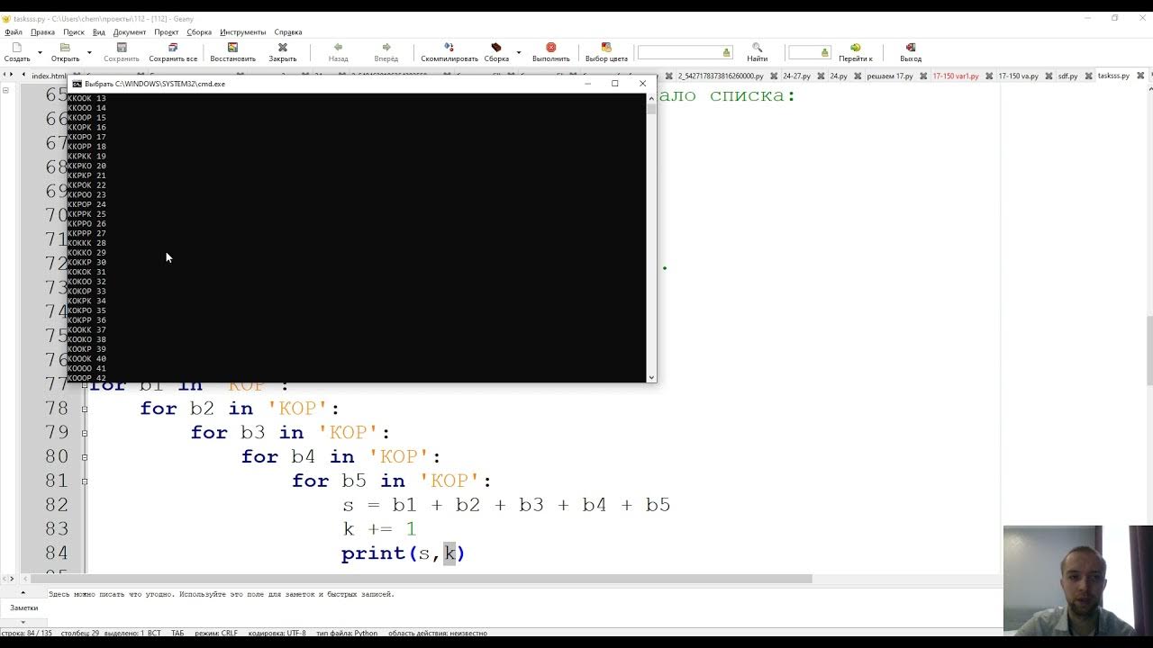This screenshot has width=1153, height=648.
Task: Switch to the tasksss.py tab
Action: [x=1113, y=76]
